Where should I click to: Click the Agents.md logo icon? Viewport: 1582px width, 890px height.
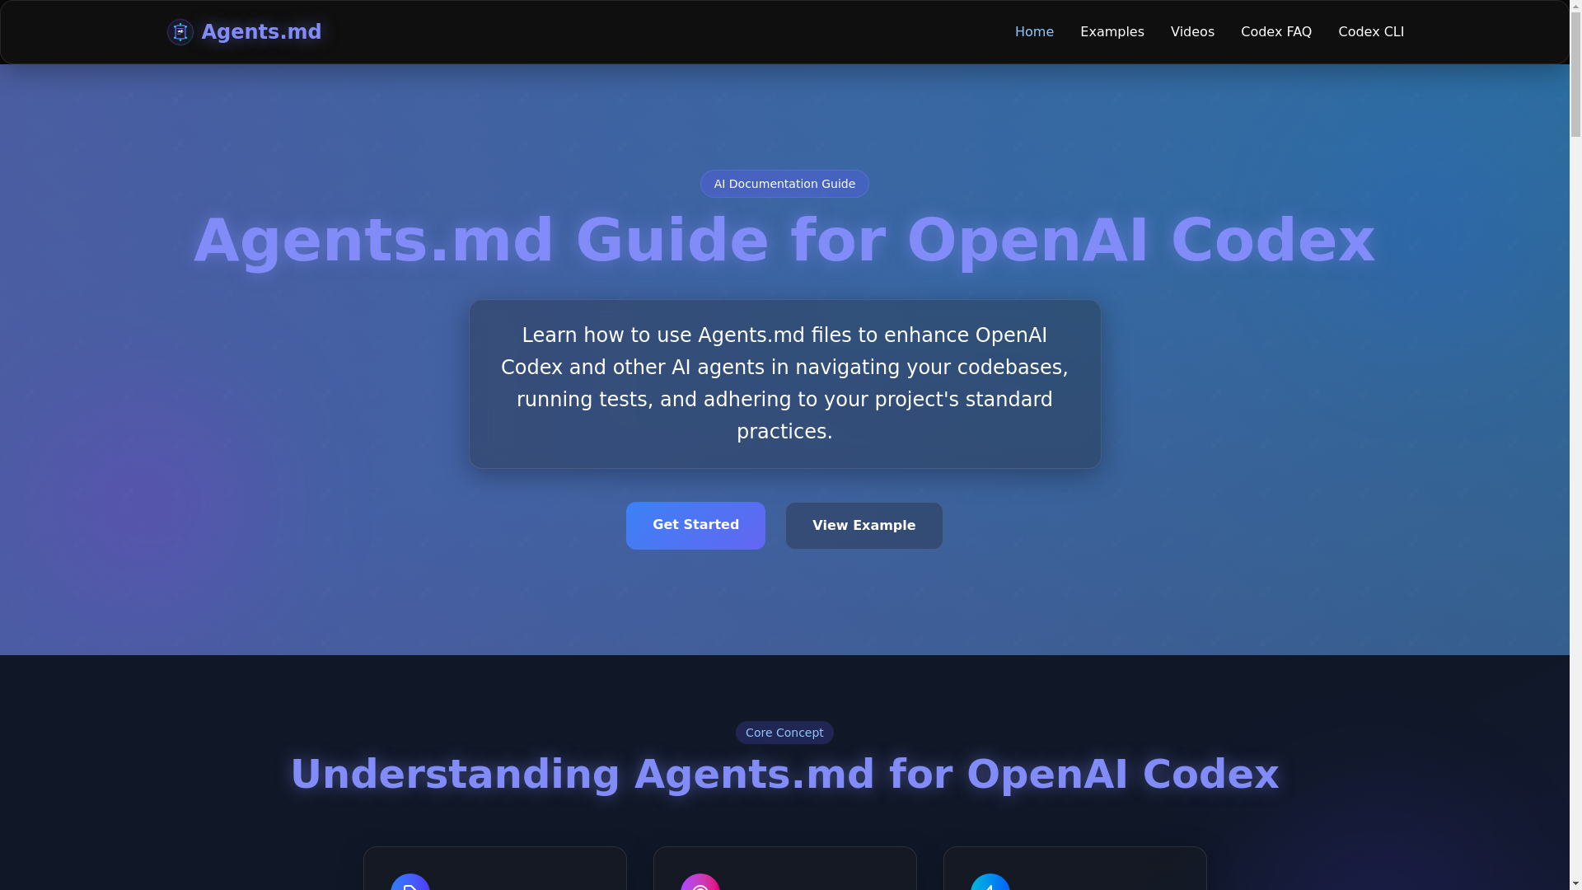[x=180, y=32]
